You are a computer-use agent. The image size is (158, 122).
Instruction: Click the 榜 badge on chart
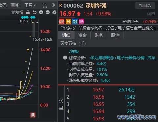pos(33,115)
